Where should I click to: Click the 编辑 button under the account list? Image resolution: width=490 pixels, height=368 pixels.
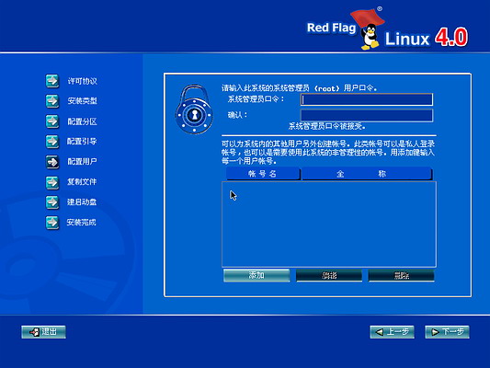coord(329,275)
